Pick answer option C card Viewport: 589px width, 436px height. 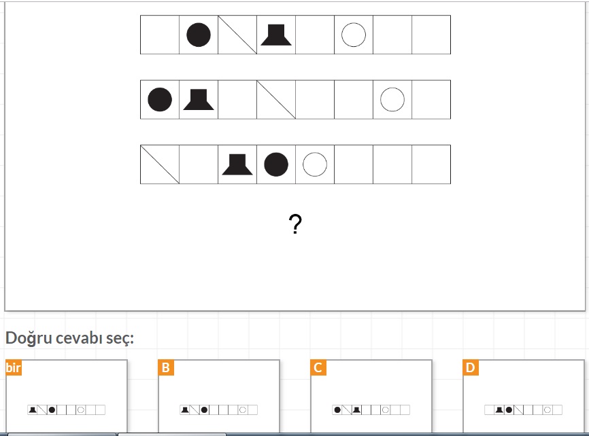pyautogui.click(x=371, y=396)
